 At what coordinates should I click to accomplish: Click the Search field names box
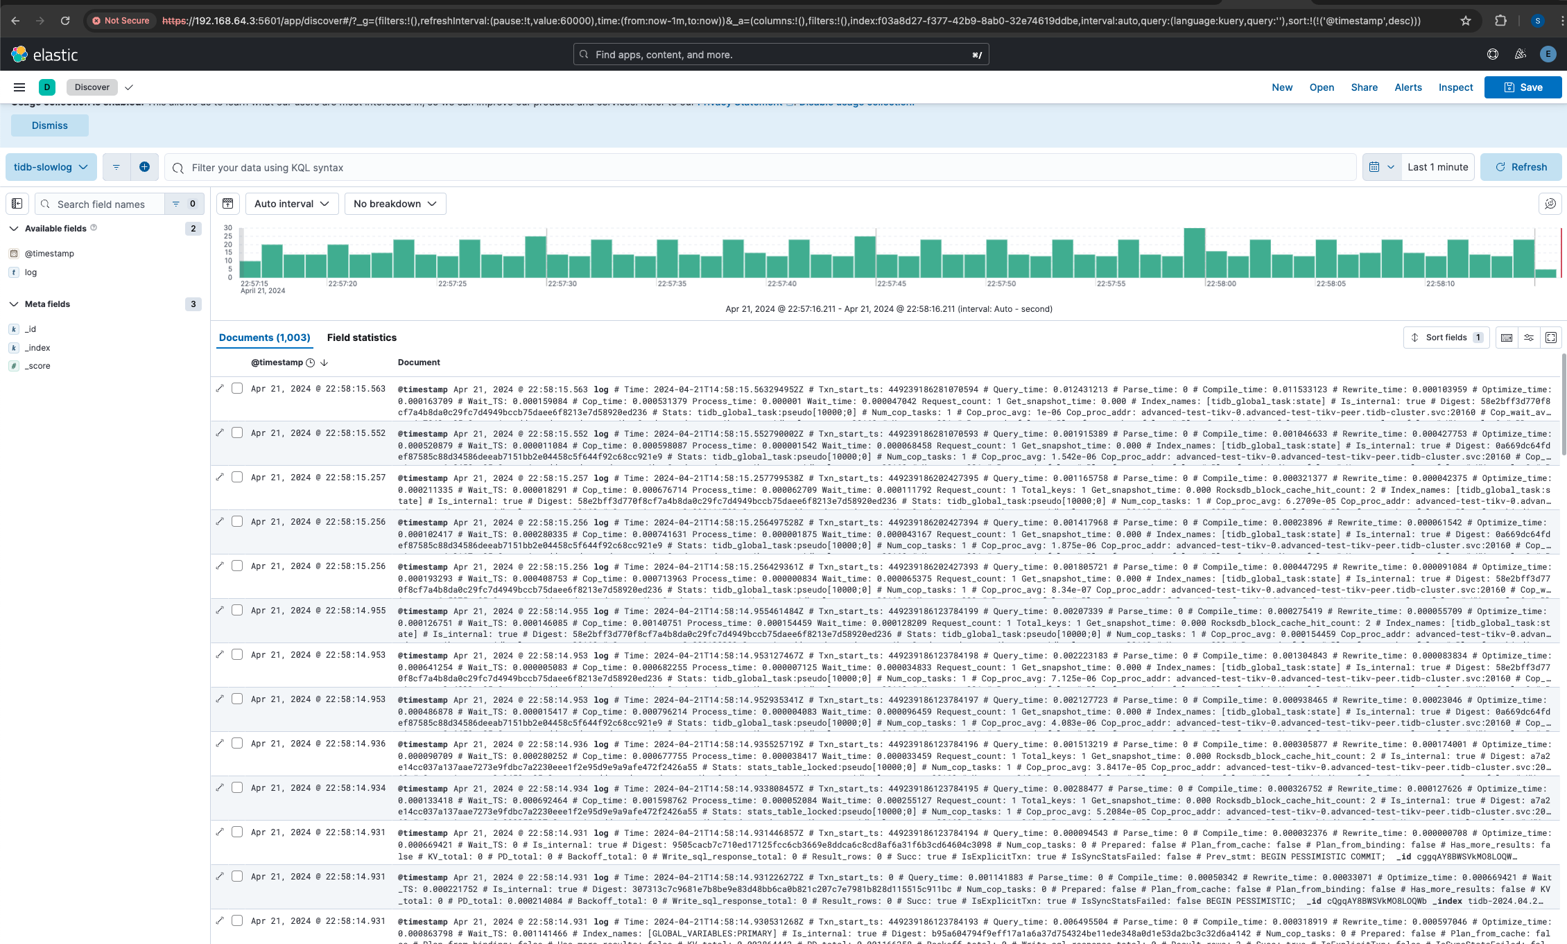pyautogui.click(x=101, y=204)
